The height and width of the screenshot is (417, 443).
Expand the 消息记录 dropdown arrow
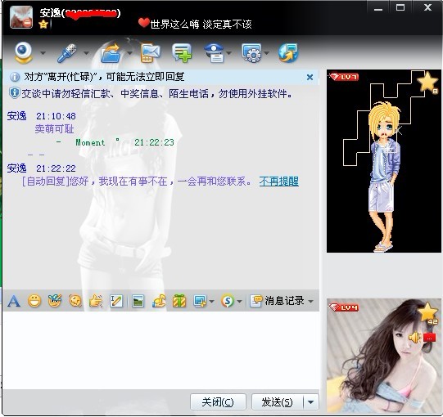(x=311, y=302)
